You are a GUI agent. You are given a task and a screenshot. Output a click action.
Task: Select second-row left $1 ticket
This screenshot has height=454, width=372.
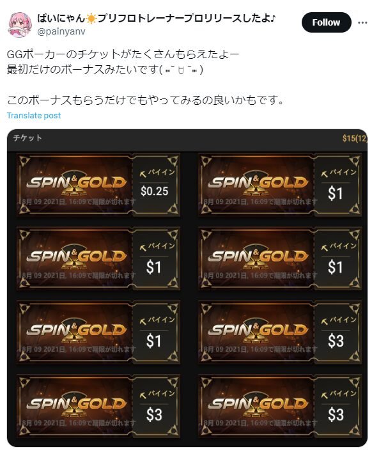pos(98,259)
